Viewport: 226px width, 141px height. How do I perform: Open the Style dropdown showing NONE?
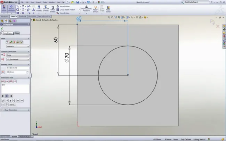pyautogui.click(x=18, y=47)
